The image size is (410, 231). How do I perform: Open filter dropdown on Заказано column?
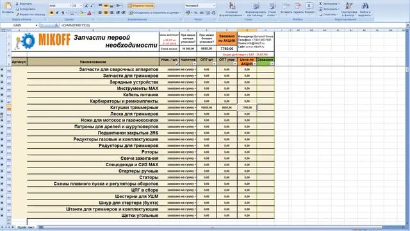(x=272, y=64)
